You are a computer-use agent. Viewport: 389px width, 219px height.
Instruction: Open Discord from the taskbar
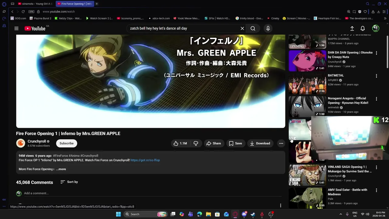[x=244, y=214]
